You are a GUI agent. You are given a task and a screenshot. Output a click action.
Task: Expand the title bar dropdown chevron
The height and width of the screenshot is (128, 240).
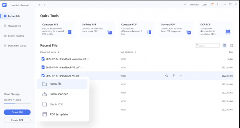[x=185, y=4]
